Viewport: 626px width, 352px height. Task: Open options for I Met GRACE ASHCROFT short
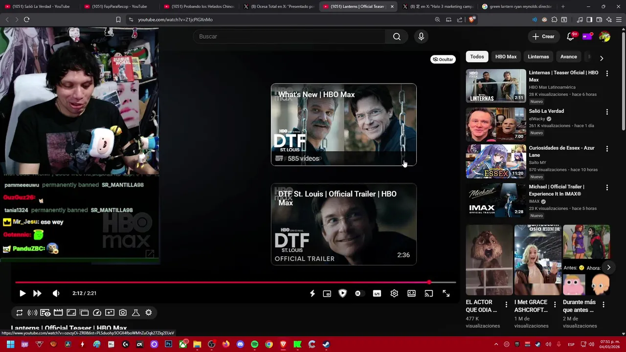tap(555, 305)
